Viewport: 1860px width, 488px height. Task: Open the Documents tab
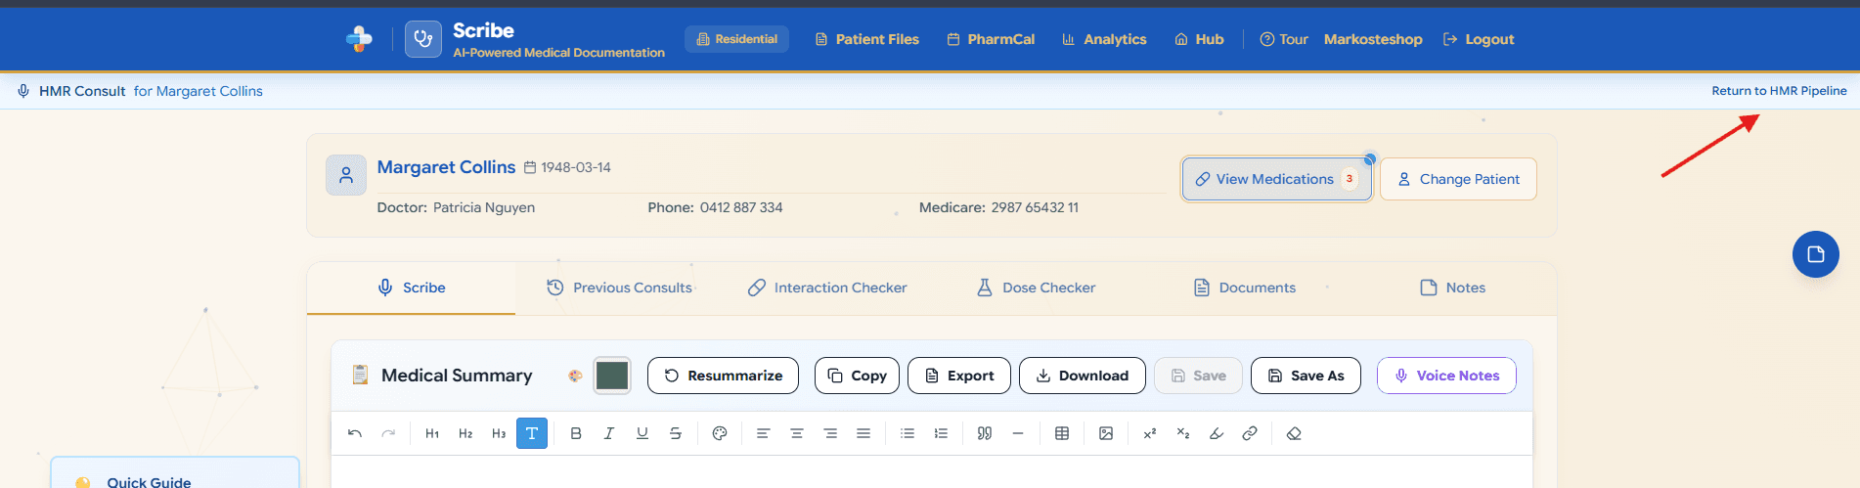click(x=1244, y=288)
